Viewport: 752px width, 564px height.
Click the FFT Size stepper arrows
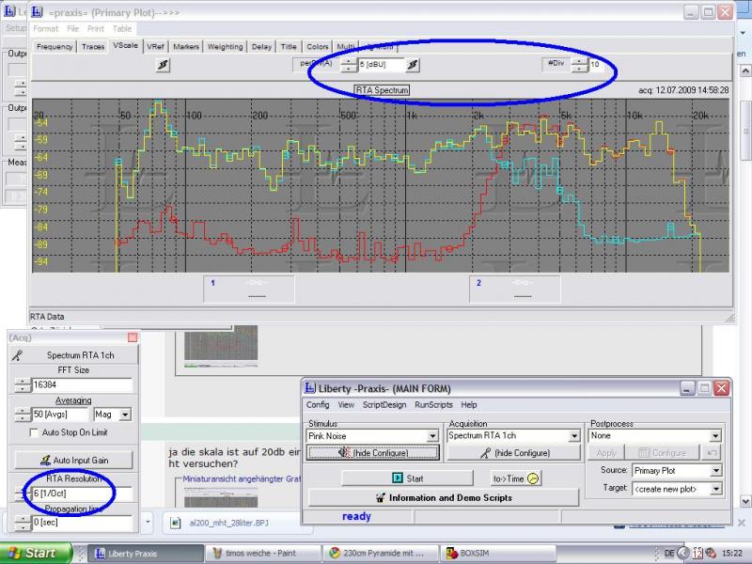[21, 384]
